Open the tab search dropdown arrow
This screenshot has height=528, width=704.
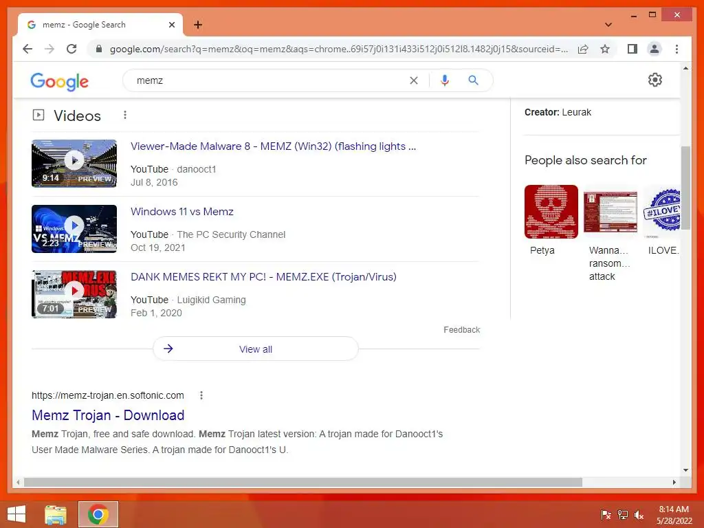pos(608,25)
